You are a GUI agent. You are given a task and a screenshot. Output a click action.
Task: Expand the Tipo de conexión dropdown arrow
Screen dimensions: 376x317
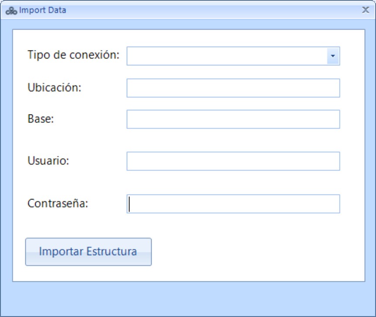tap(333, 56)
